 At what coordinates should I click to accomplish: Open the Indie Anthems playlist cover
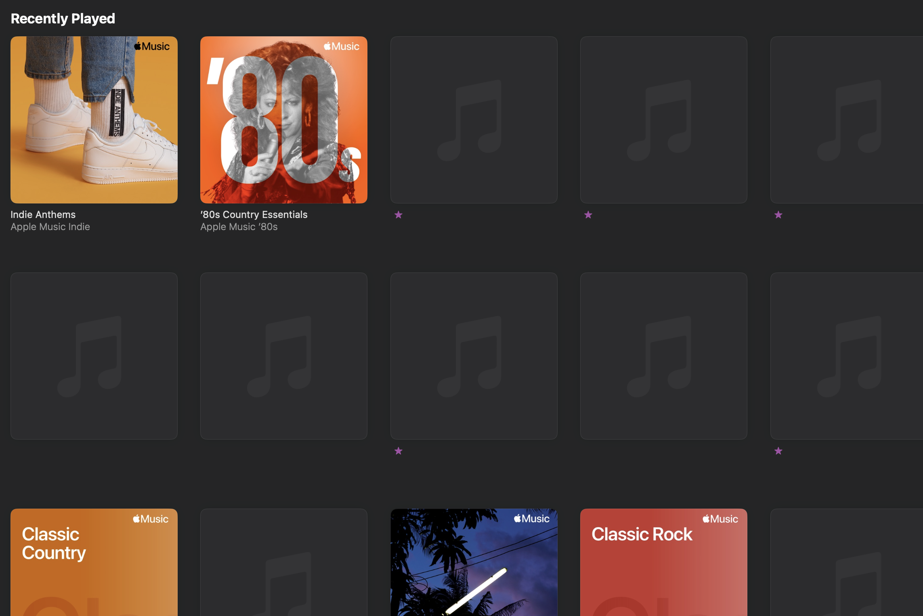click(x=94, y=119)
